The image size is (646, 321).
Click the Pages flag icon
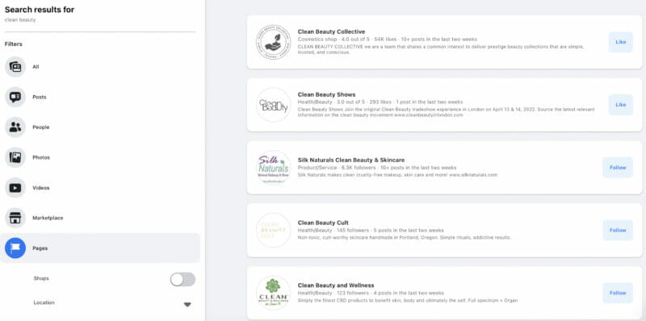15,248
